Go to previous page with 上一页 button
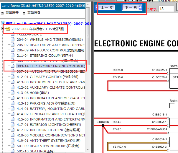178x153 pixels. 105,7
